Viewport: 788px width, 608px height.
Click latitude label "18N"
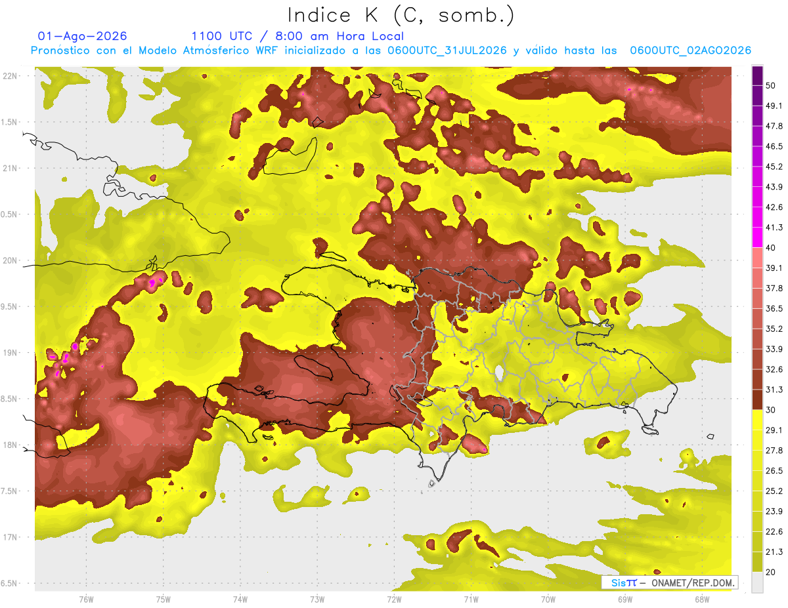tap(10, 445)
